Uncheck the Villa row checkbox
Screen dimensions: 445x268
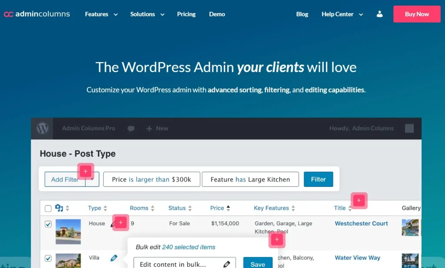(x=48, y=258)
